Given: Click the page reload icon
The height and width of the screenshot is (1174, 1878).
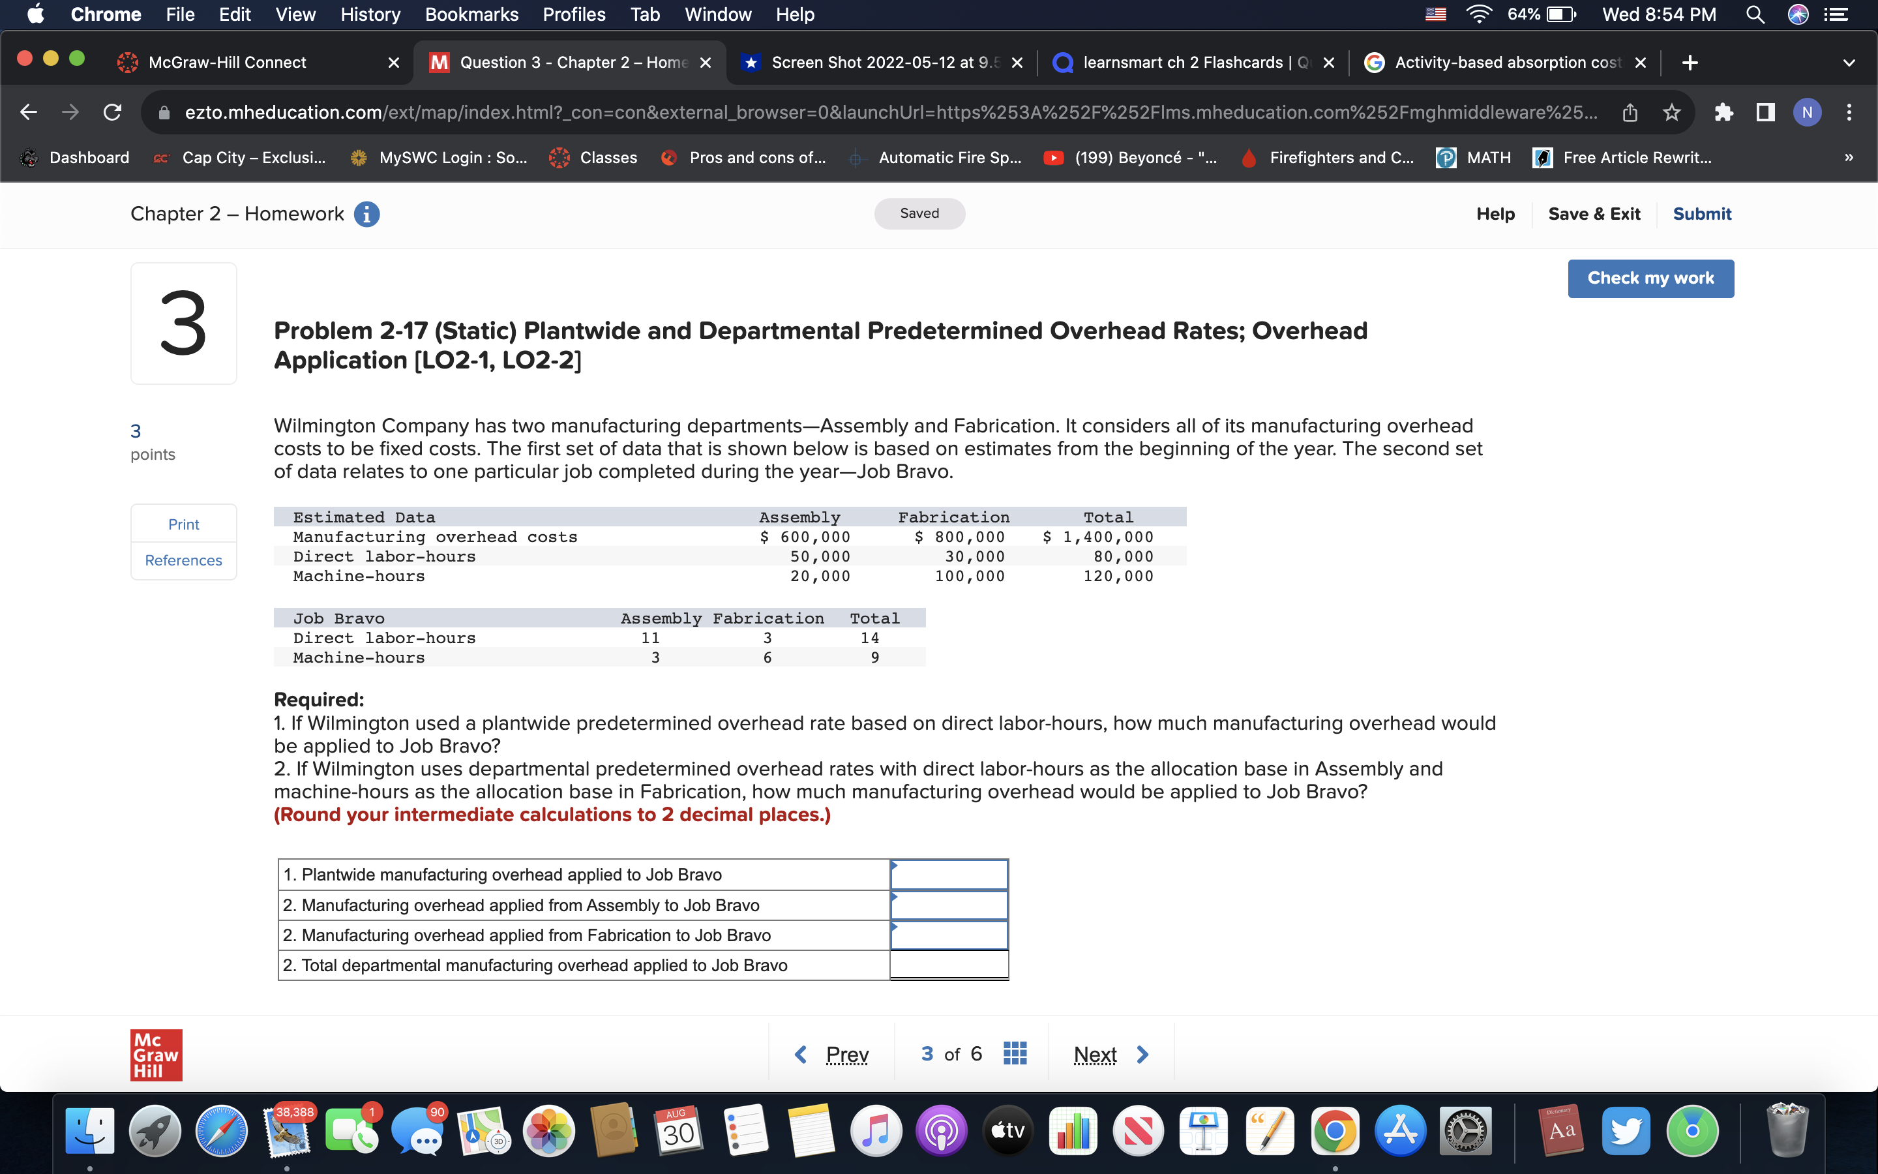Looking at the screenshot, I should click(112, 113).
